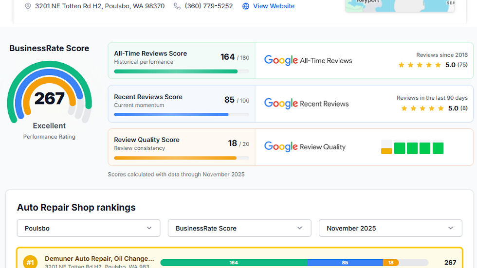The height and width of the screenshot is (268, 477).
Task: Click the yellow Review Quality bar block
Action: pyautogui.click(x=386, y=151)
